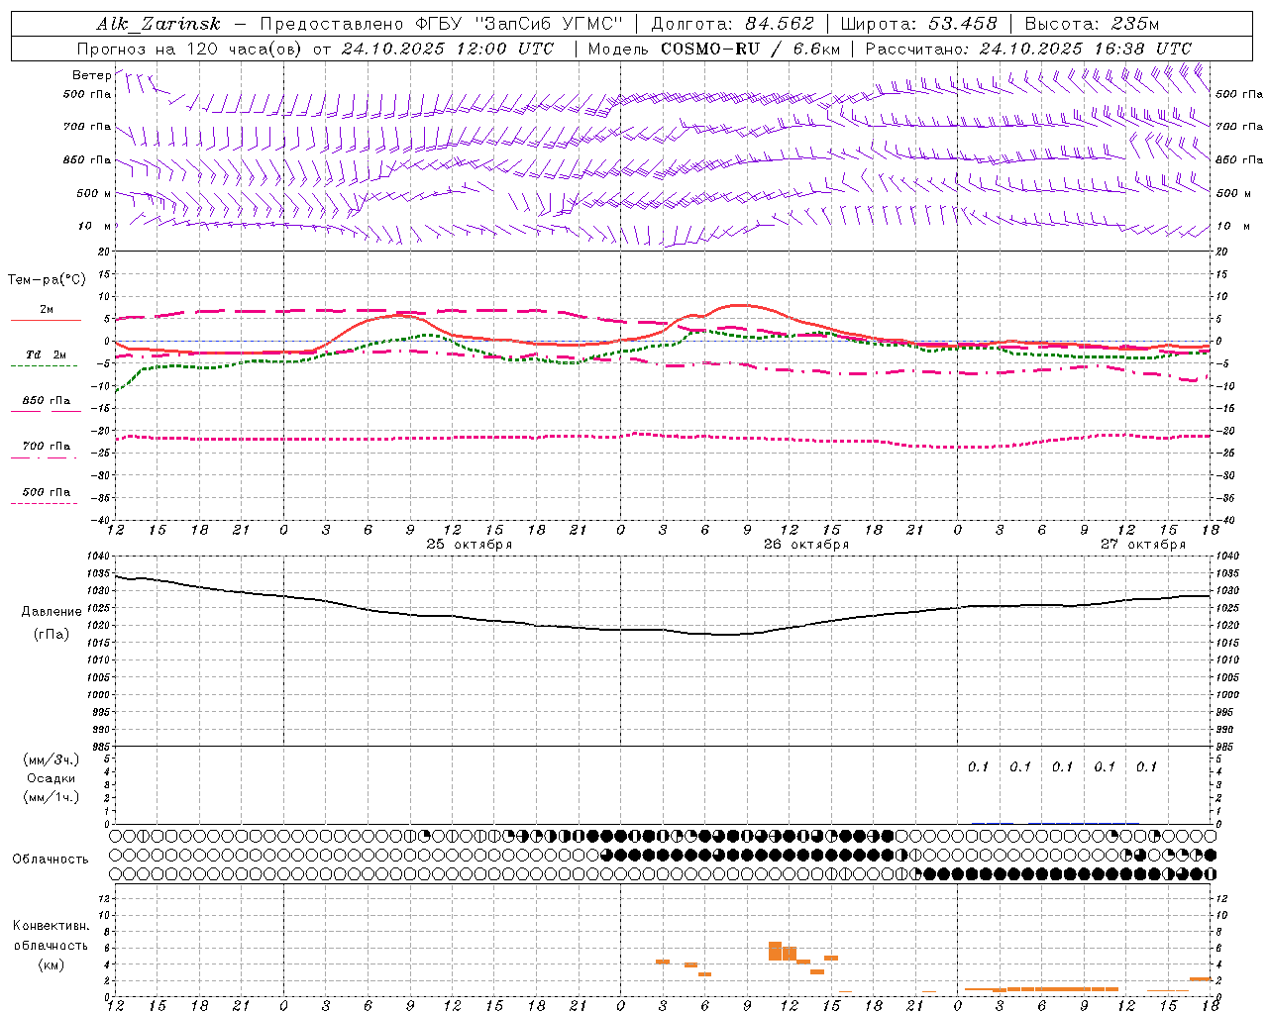Click the 25 октября date label

pos(470,545)
